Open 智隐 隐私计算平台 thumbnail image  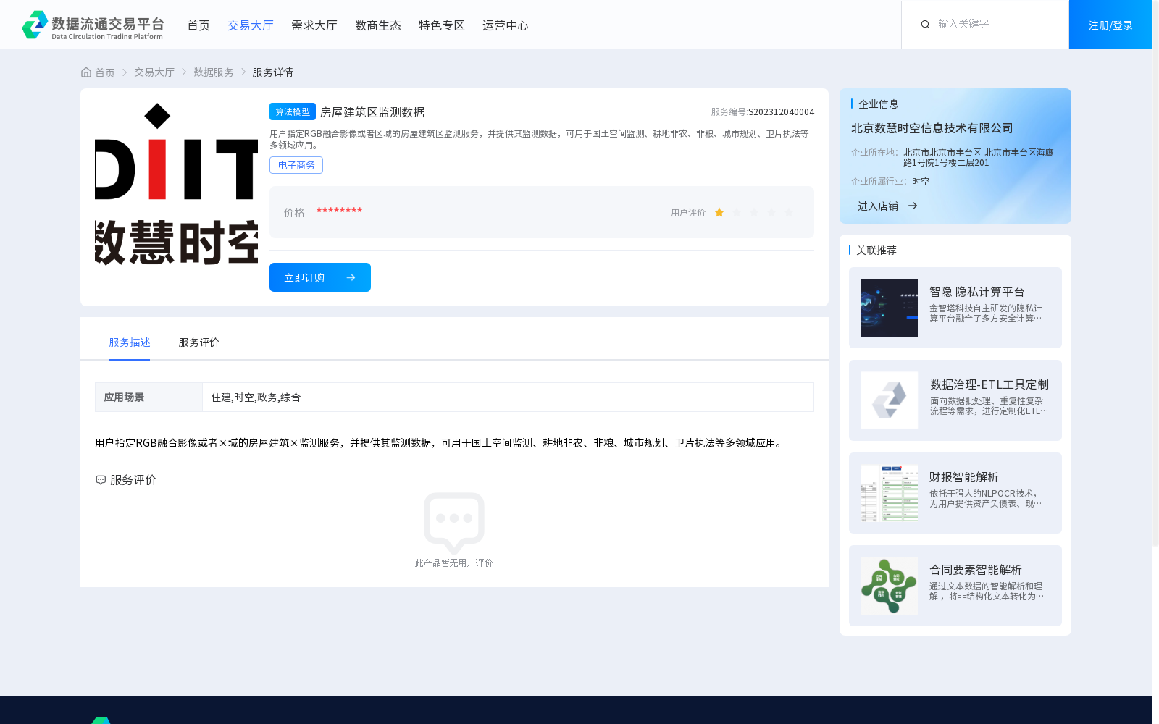889,308
